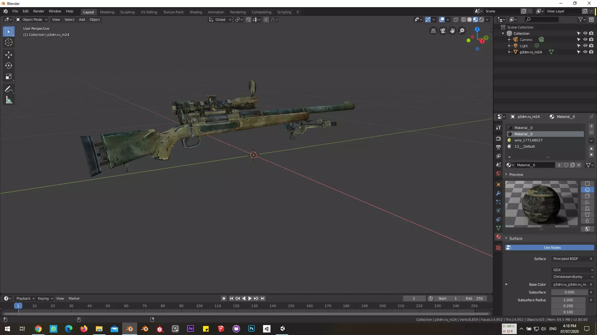Select the Scale tool
The image size is (597, 335).
[x=9, y=77]
